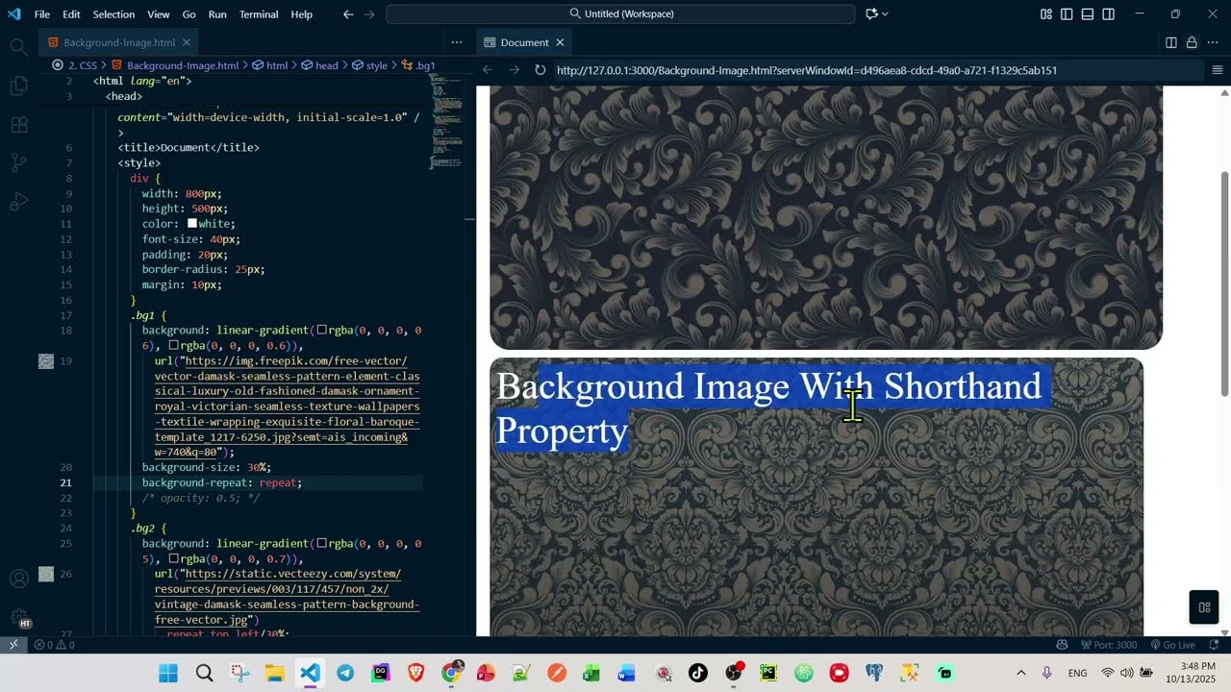Show hidden system tray icons
The width and height of the screenshot is (1231, 692).
1021,673
